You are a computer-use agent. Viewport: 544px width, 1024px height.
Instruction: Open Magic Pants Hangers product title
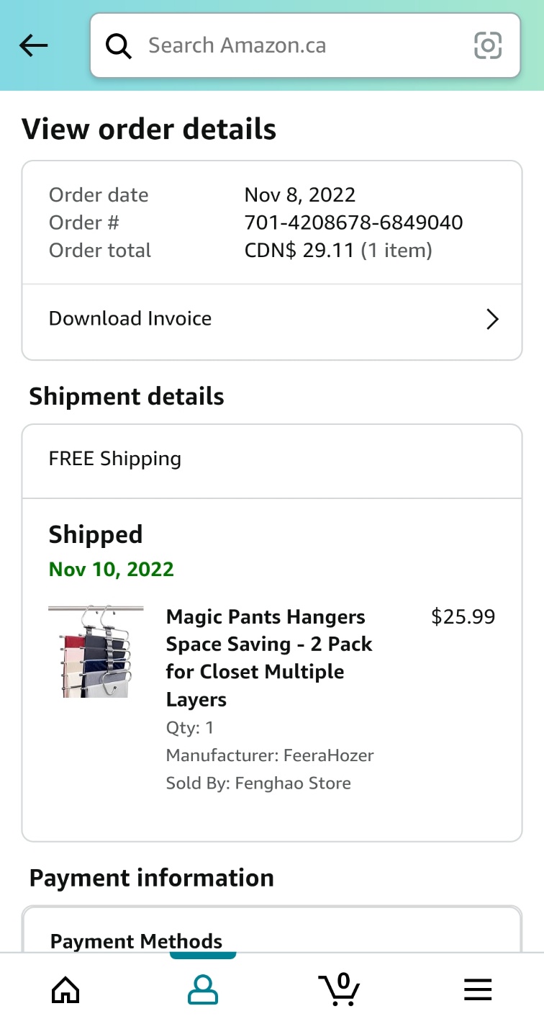269,658
